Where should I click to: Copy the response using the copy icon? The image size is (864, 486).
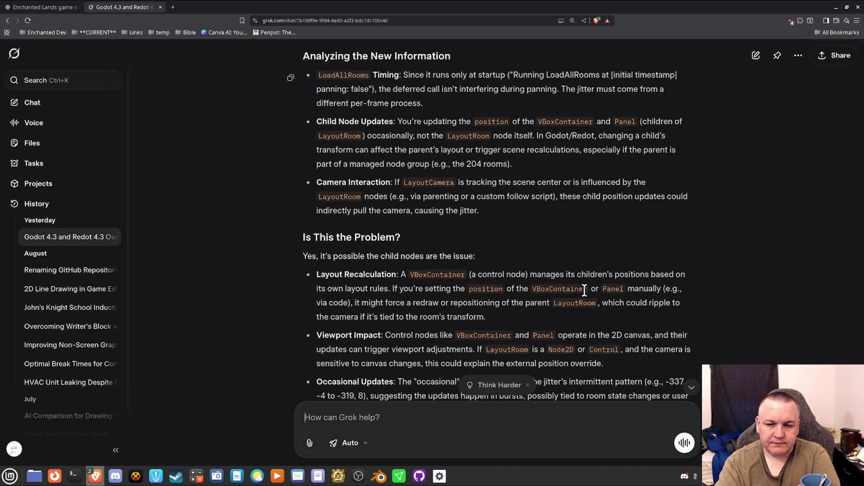[290, 78]
